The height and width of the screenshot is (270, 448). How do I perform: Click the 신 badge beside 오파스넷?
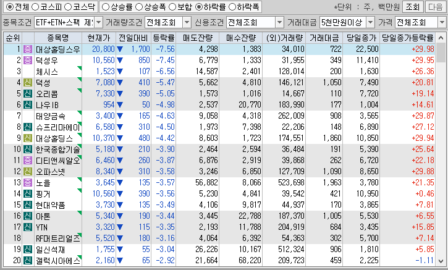28,172
